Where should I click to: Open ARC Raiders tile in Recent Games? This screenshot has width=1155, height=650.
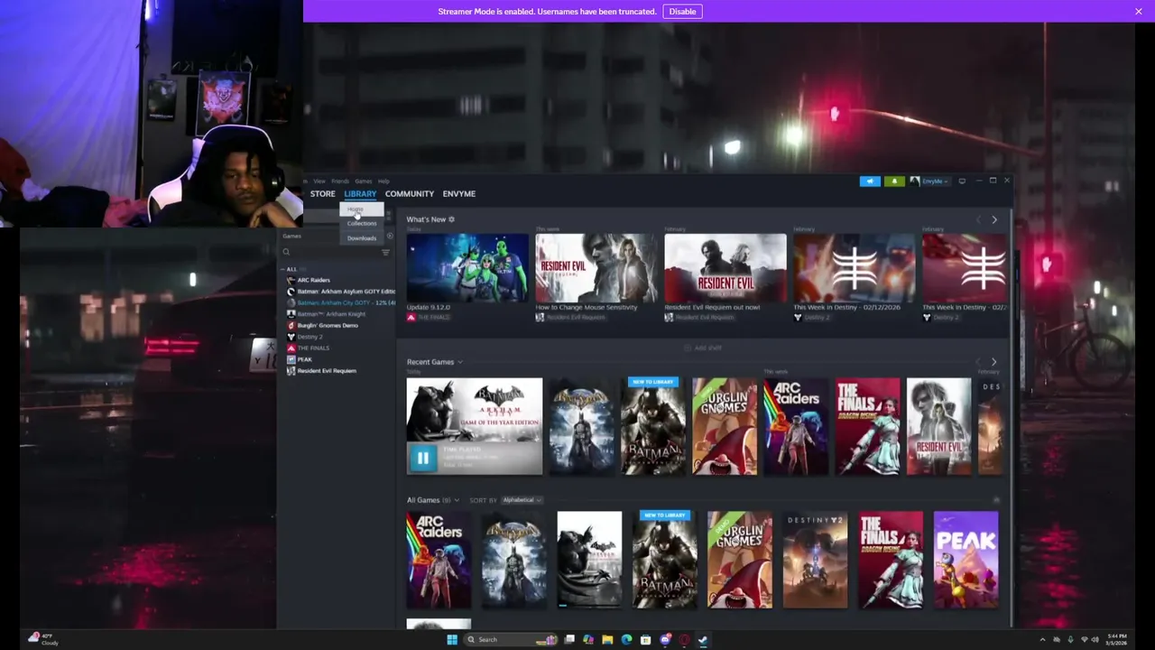tap(796, 427)
